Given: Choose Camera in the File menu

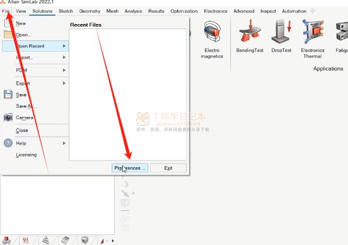Looking at the screenshot, I should tap(25, 117).
